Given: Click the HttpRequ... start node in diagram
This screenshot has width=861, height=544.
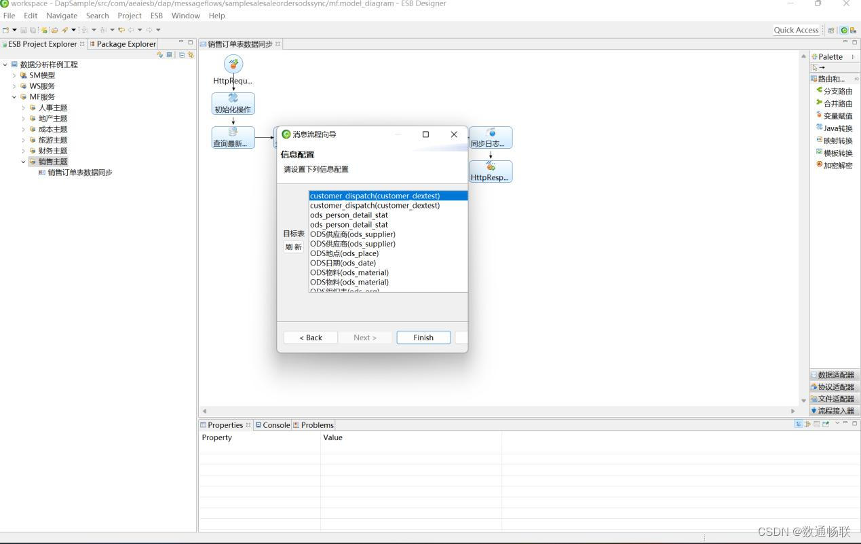Looking at the screenshot, I should pyautogui.click(x=233, y=69).
